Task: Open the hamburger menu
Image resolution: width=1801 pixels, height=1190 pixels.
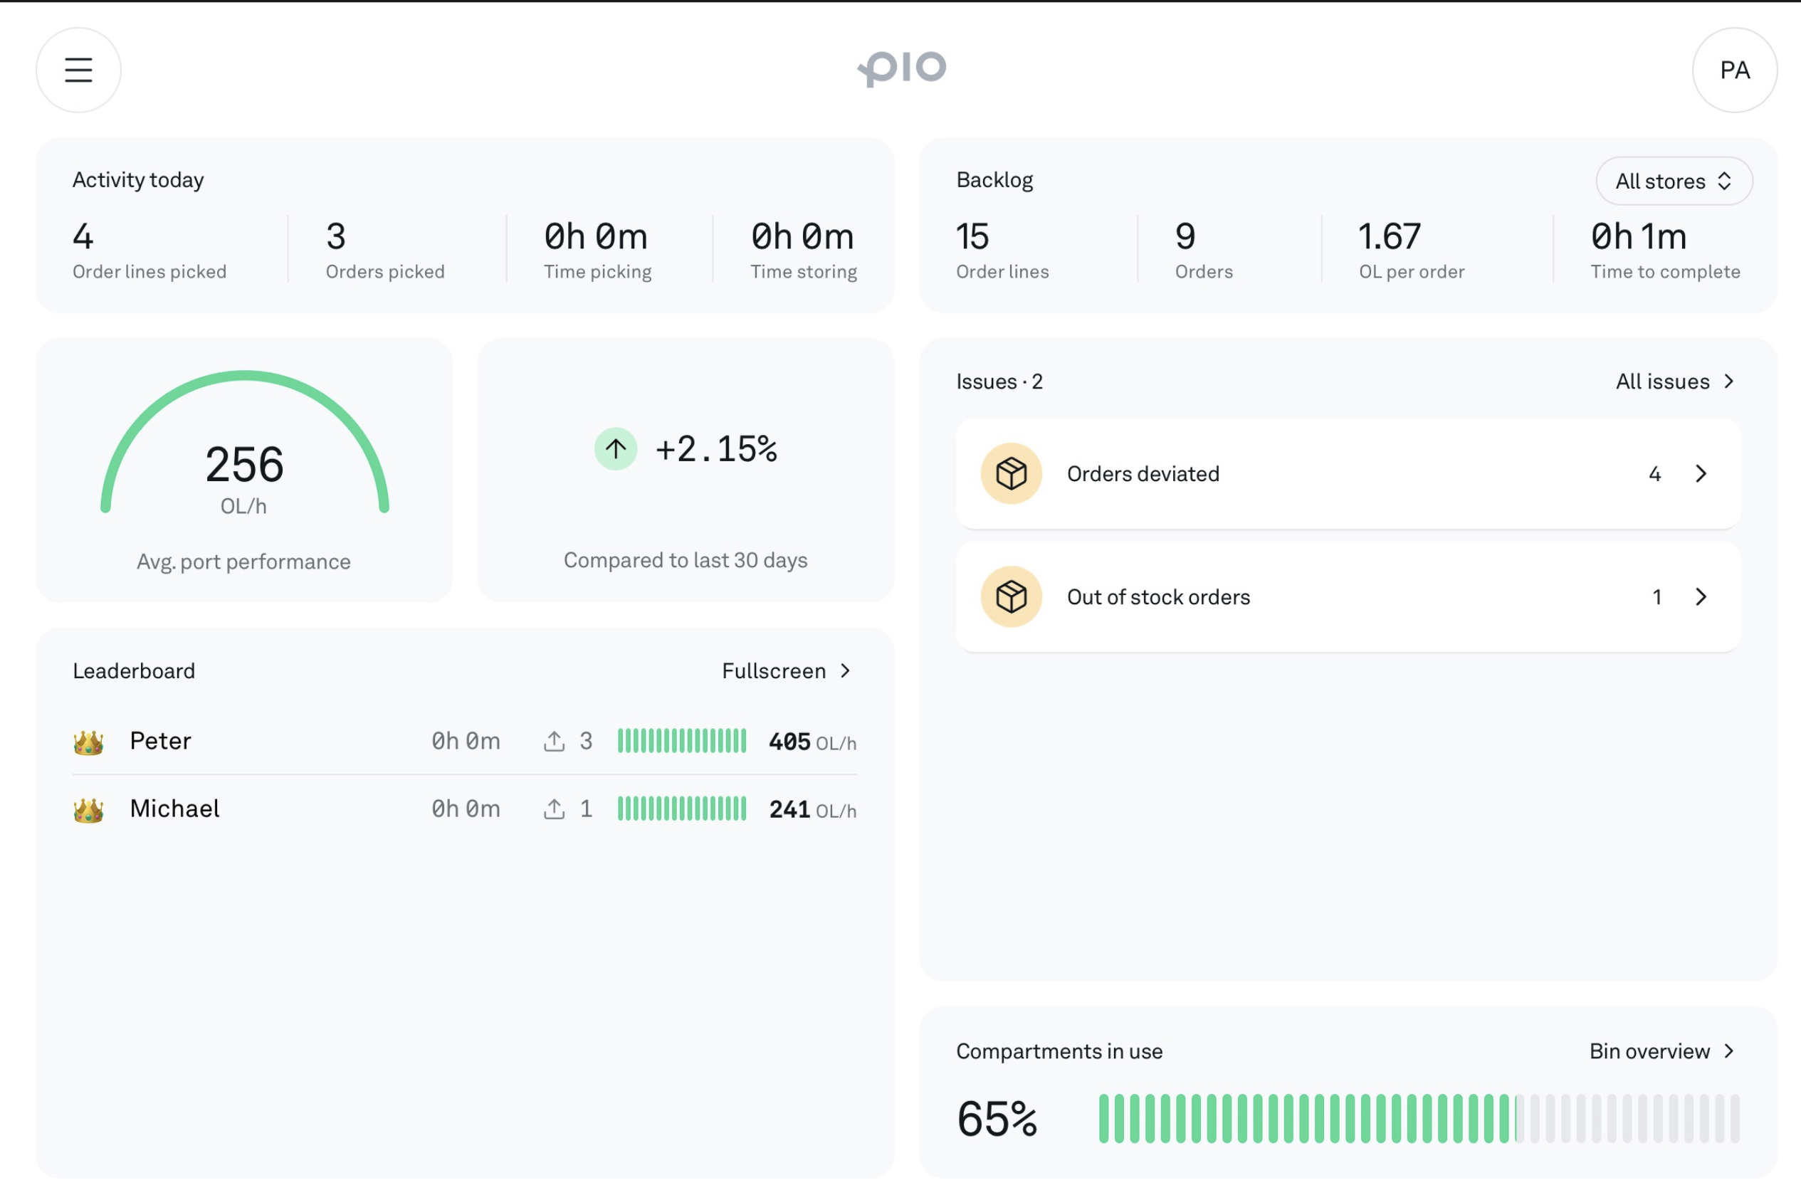Action: point(78,70)
